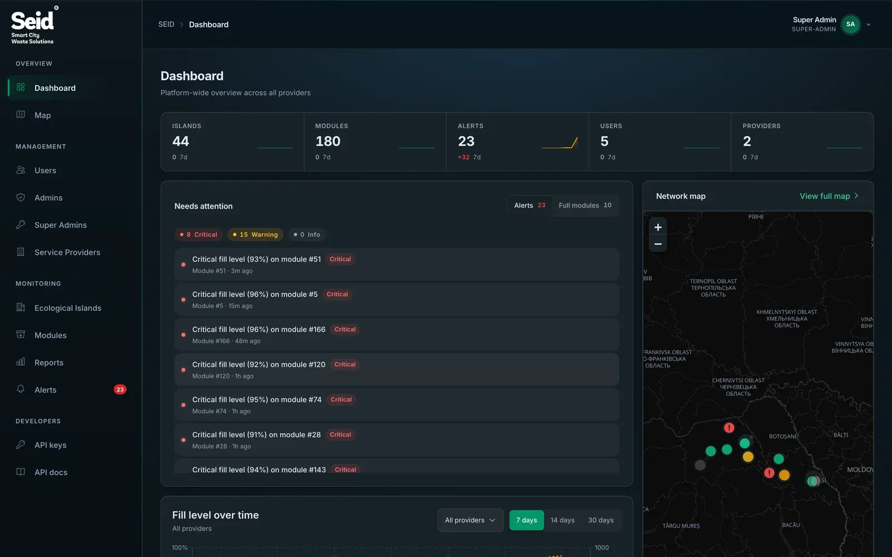Click the Ecological Islands icon
Image resolution: width=892 pixels, height=557 pixels.
pos(21,307)
